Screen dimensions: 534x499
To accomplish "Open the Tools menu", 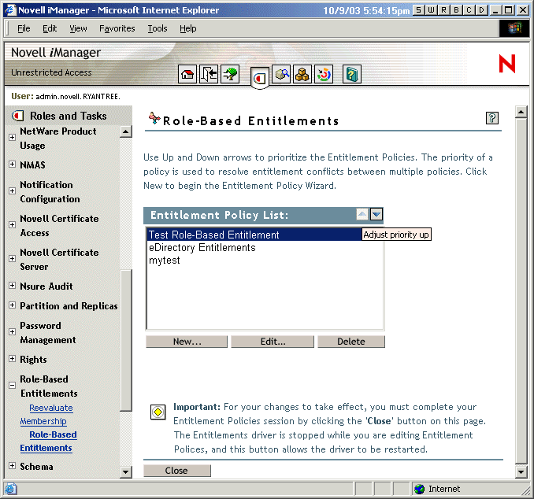I will [158, 28].
